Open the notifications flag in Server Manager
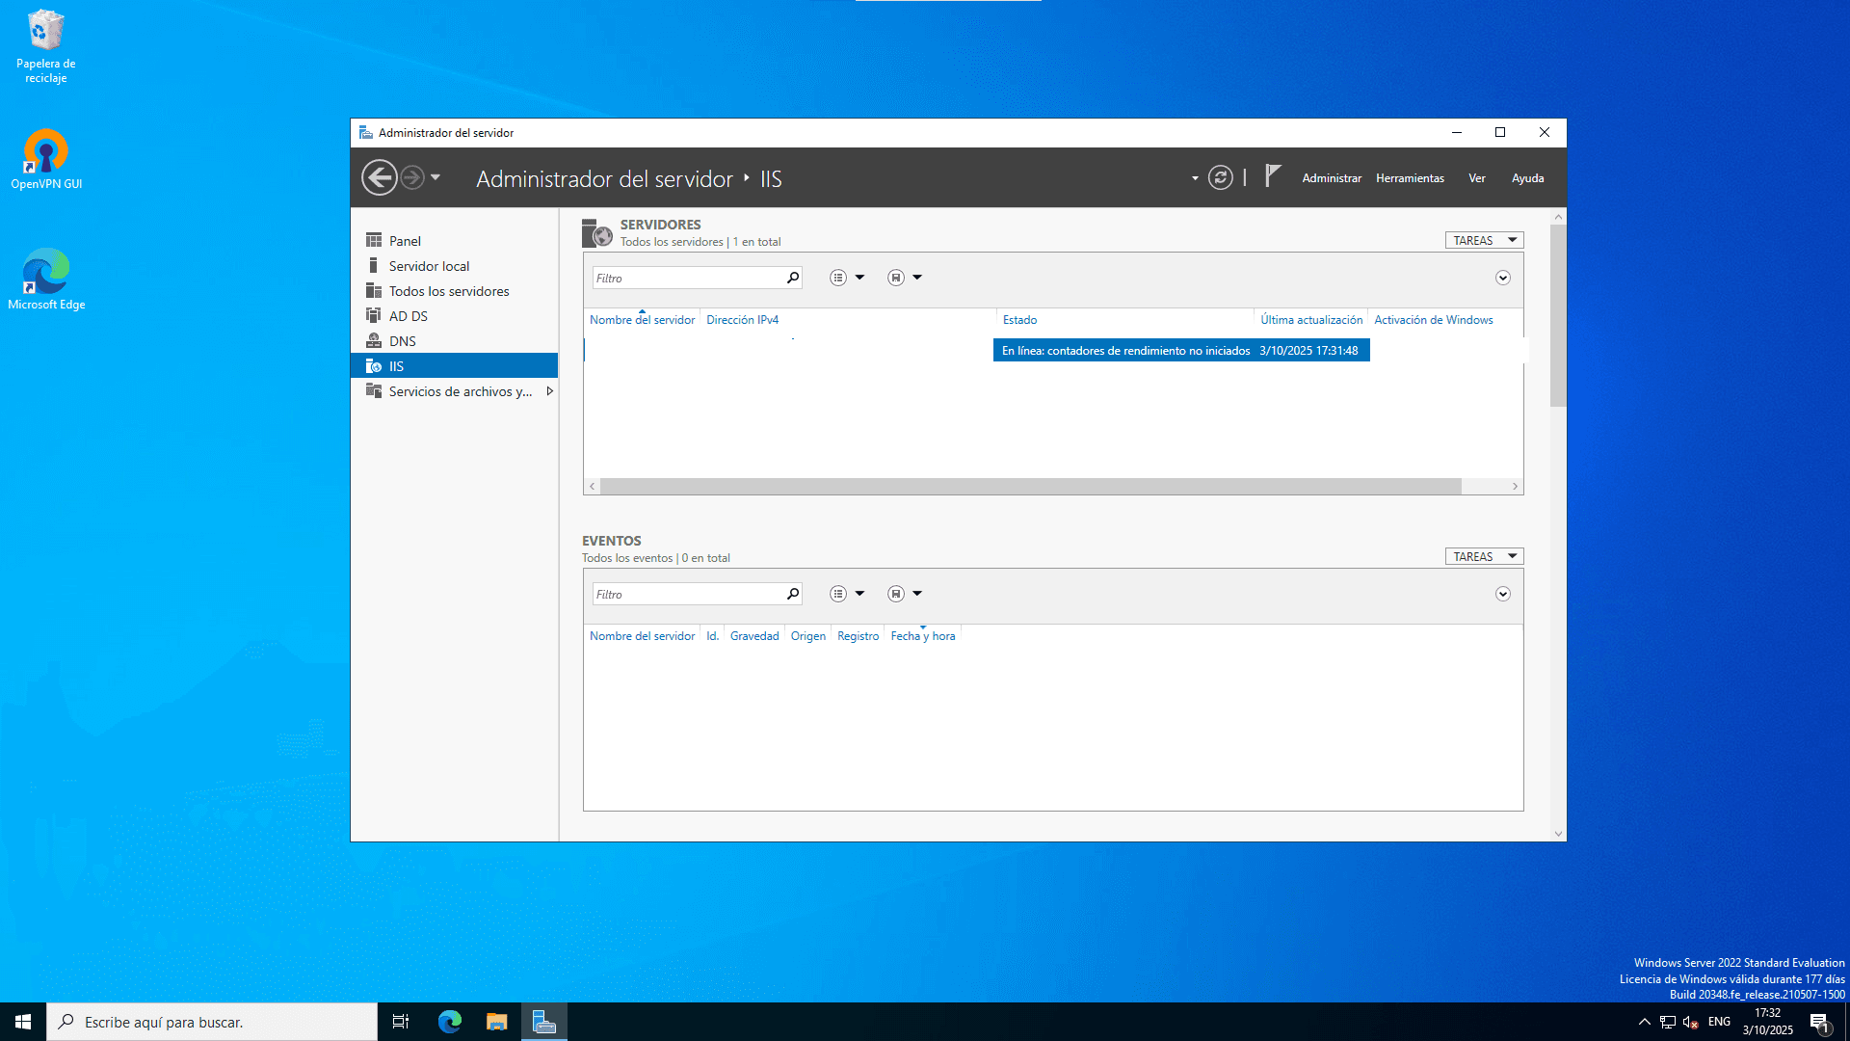Image resolution: width=1850 pixels, height=1041 pixels. 1272,176
